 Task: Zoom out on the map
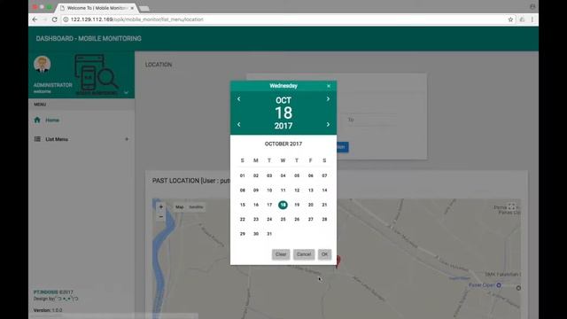click(161, 216)
